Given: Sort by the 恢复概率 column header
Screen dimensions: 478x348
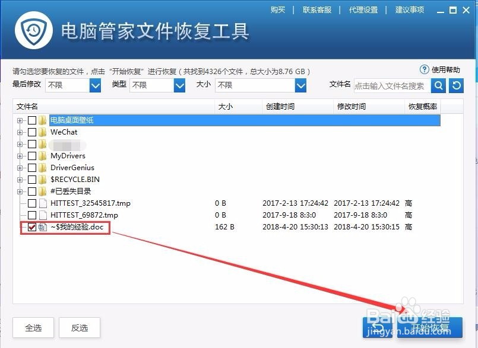Looking at the screenshot, I should [423, 107].
